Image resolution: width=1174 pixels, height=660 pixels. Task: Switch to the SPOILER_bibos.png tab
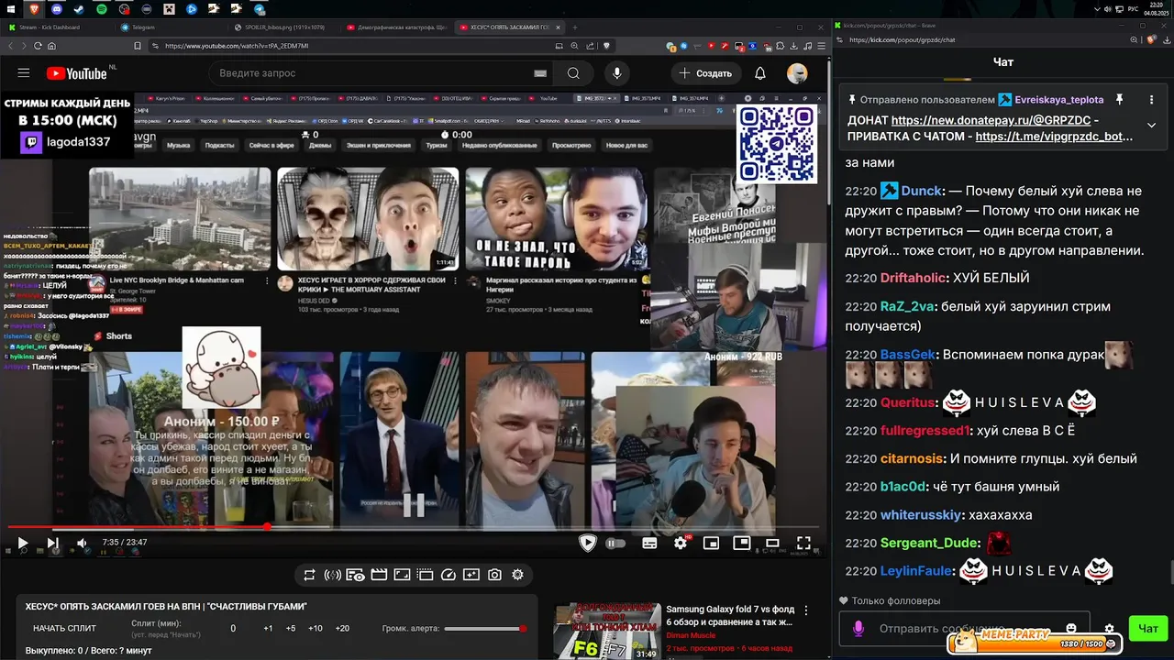click(282, 27)
